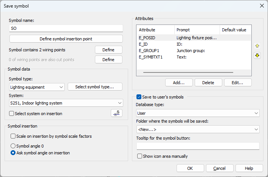The image size is (268, 177).
Task: Toggle Scale on insertion by symbol scale factors
Action: pyautogui.click(x=14, y=136)
